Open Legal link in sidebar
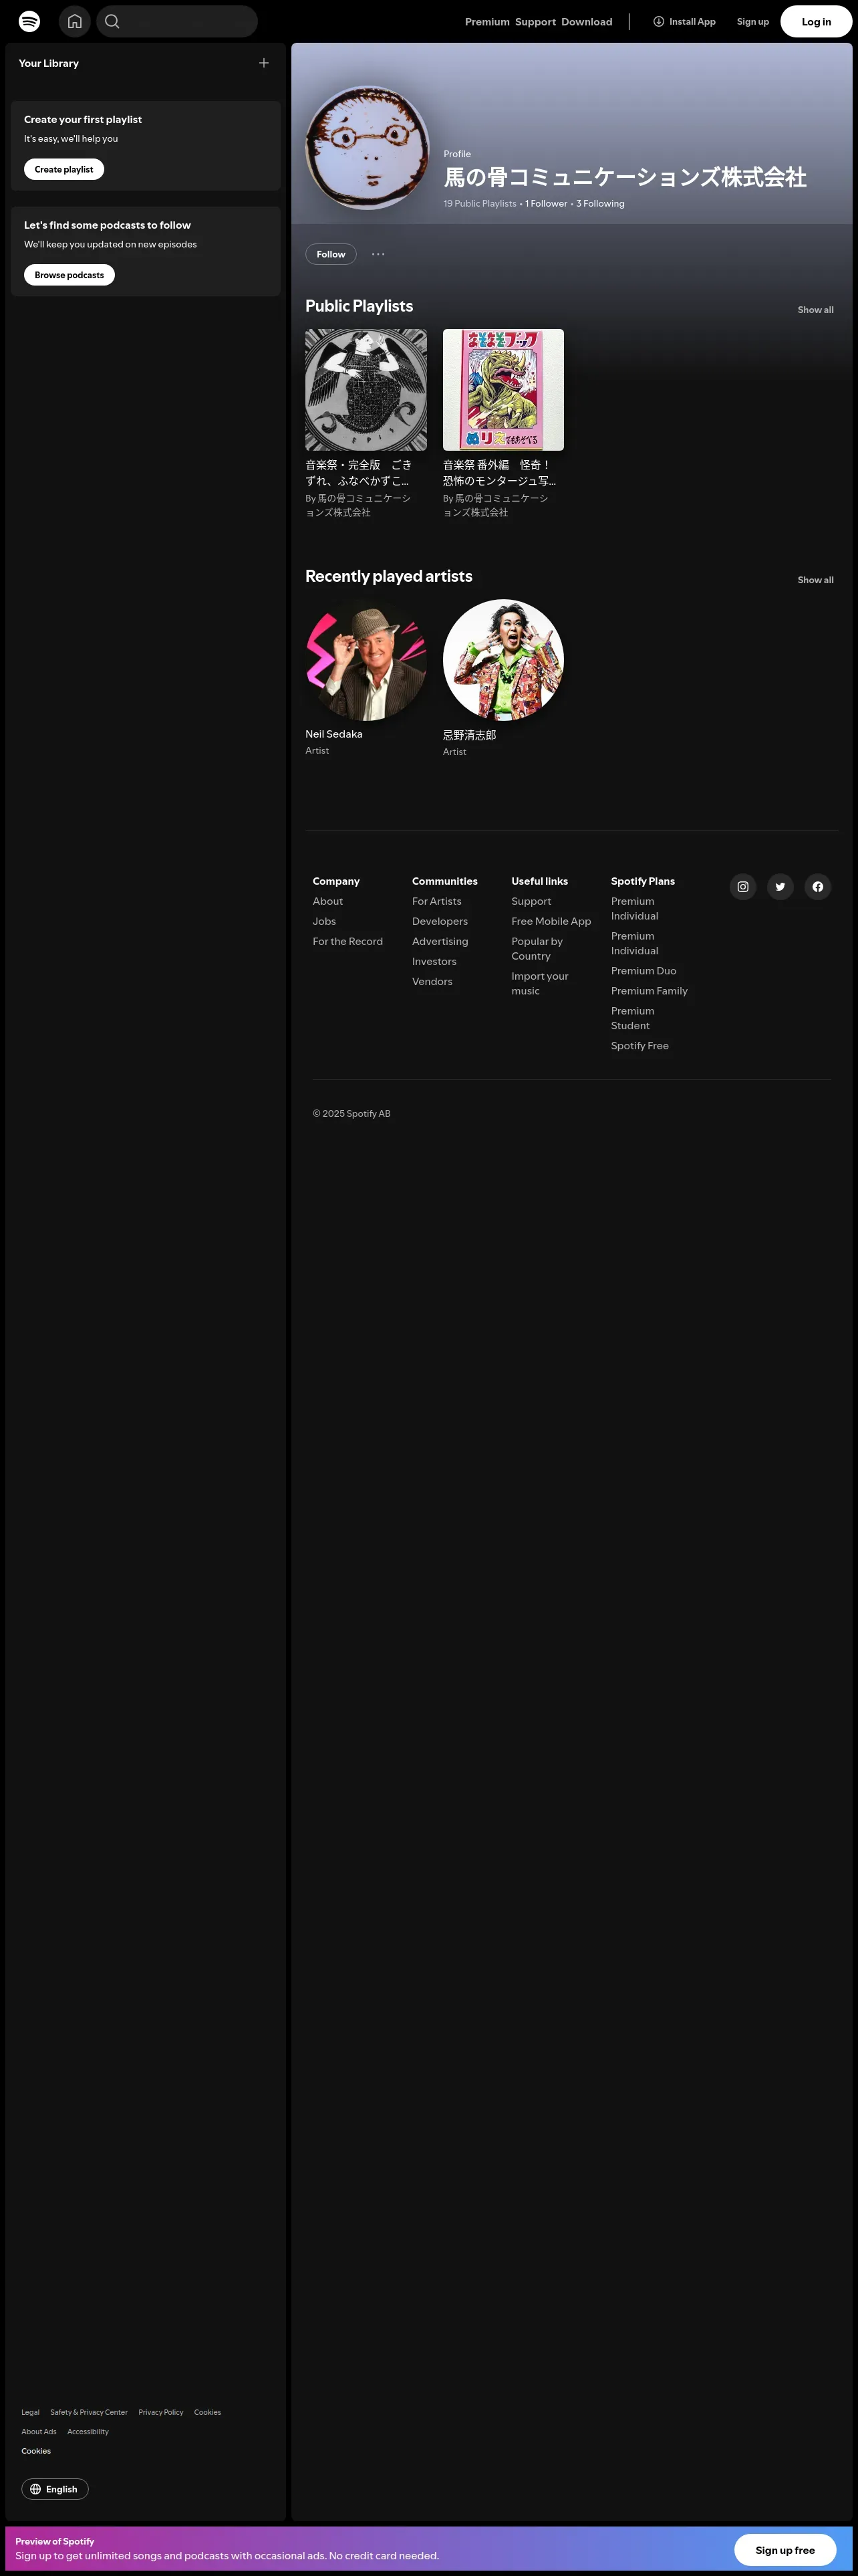This screenshot has height=2576, width=858. click(30, 2412)
